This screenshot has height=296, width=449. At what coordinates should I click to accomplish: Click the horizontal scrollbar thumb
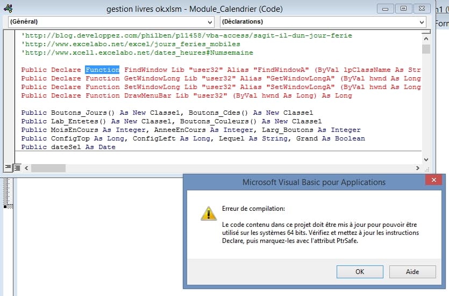(x=48, y=168)
